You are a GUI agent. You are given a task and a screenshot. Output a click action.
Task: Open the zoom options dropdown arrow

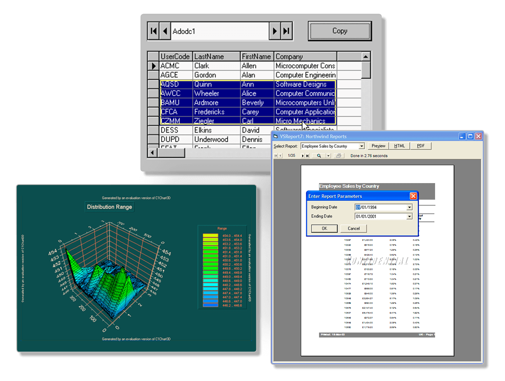pos(328,156)
